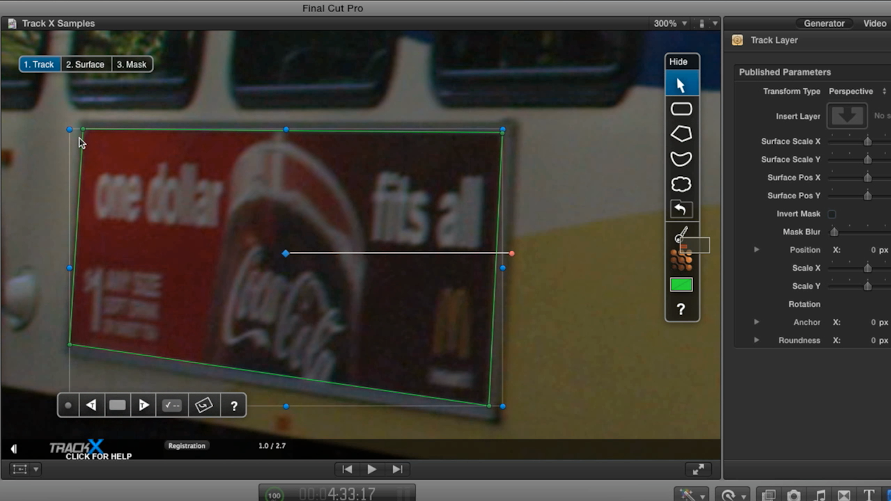This screenshot has height=501, width=891.
Task: Click the record dot in tracking bar
Action: coord(68,406)
